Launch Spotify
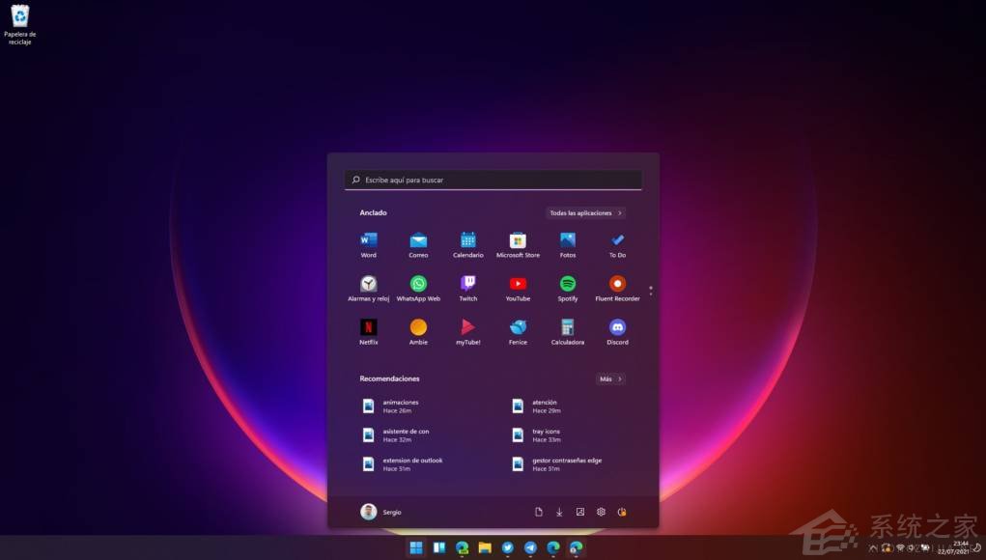The image size is (986, 560). click(567, 289)
